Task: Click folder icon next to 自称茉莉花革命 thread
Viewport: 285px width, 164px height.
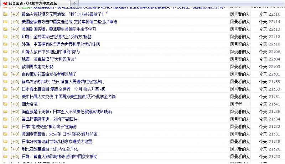Action: [5, 74]
